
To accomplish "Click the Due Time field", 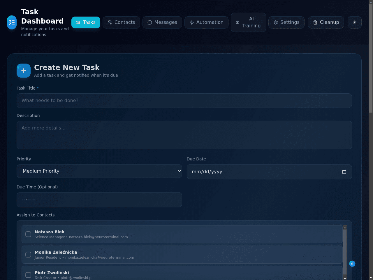I will pos(99,200).
